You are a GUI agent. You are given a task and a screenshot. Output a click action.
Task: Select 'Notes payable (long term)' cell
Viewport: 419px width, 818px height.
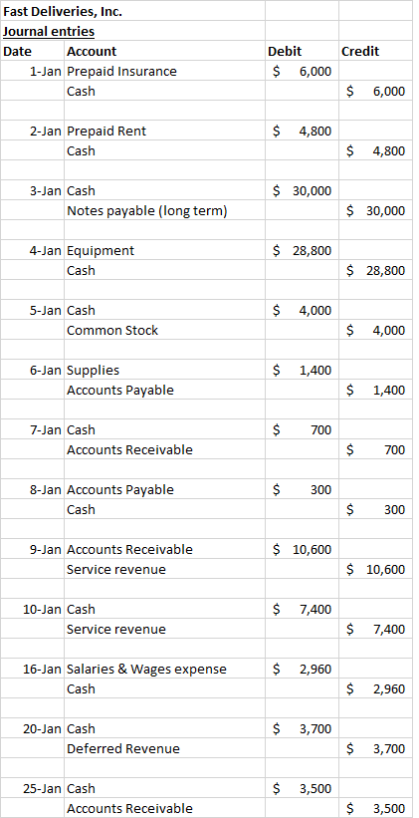pos(164,211)
